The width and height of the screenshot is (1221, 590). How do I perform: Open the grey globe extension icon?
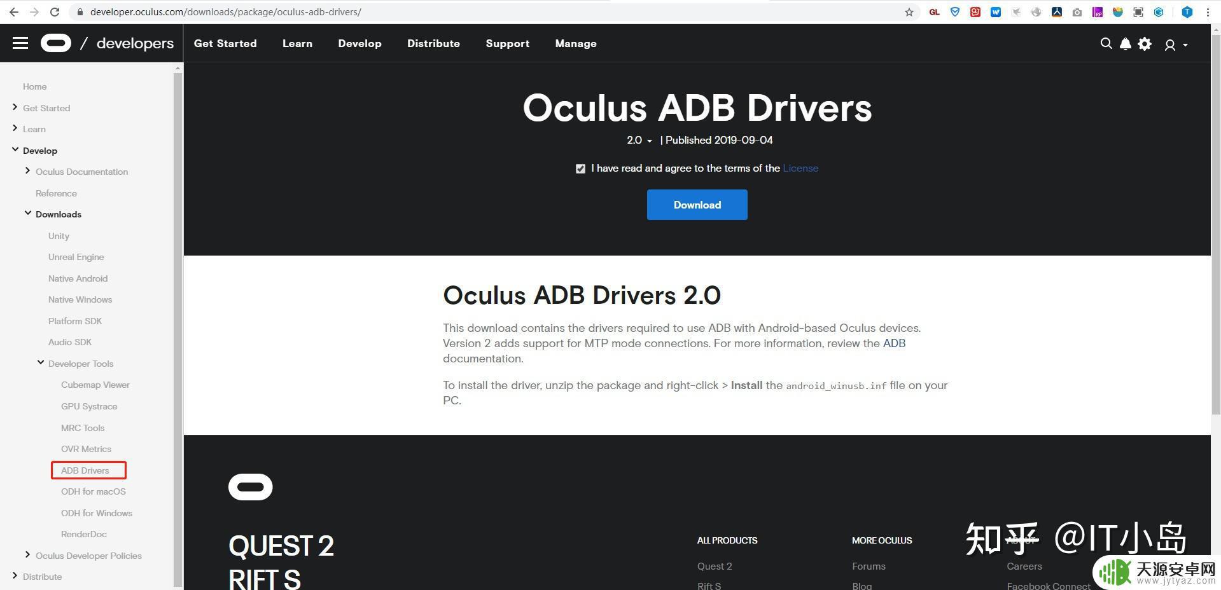(1036, 12)
